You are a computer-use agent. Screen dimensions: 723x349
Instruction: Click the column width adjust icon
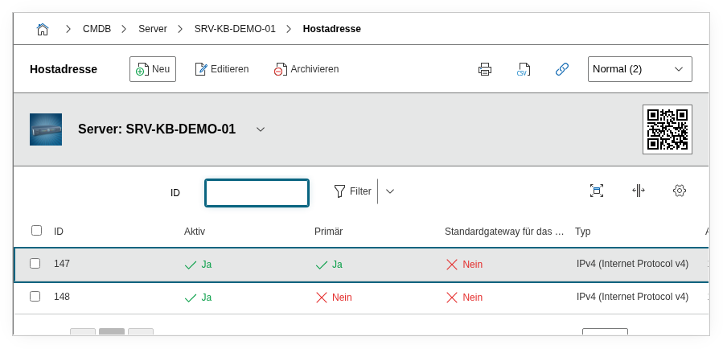638,191
